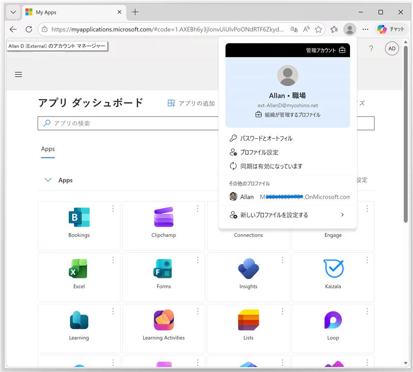Select the My Apps browser tab
This screenshot has width=413, height=372.
[74, 12]
